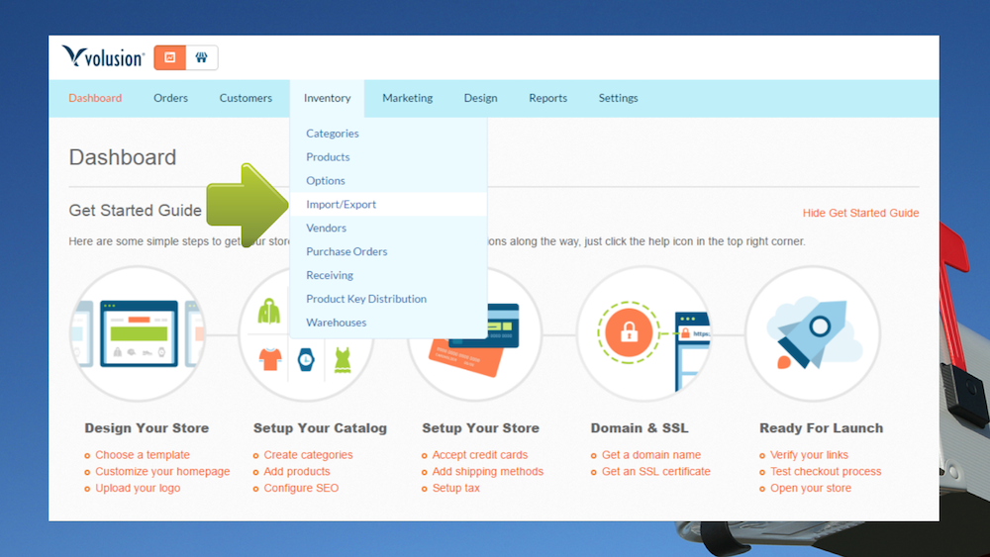Open the Marketing navigation tab

[407, 98]
